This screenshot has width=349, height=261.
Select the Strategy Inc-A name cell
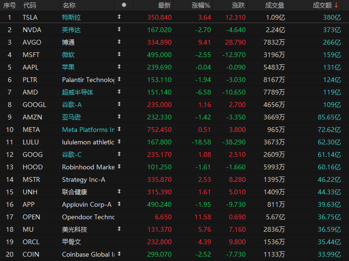pyautogui.click(x=84, y=179)
